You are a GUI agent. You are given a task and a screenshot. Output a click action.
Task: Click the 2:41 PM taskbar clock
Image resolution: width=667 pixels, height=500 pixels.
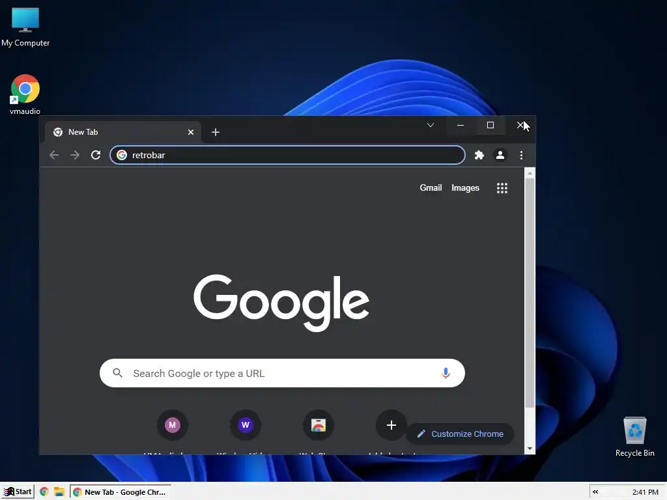pyautogui.click(x=645, y=492)
